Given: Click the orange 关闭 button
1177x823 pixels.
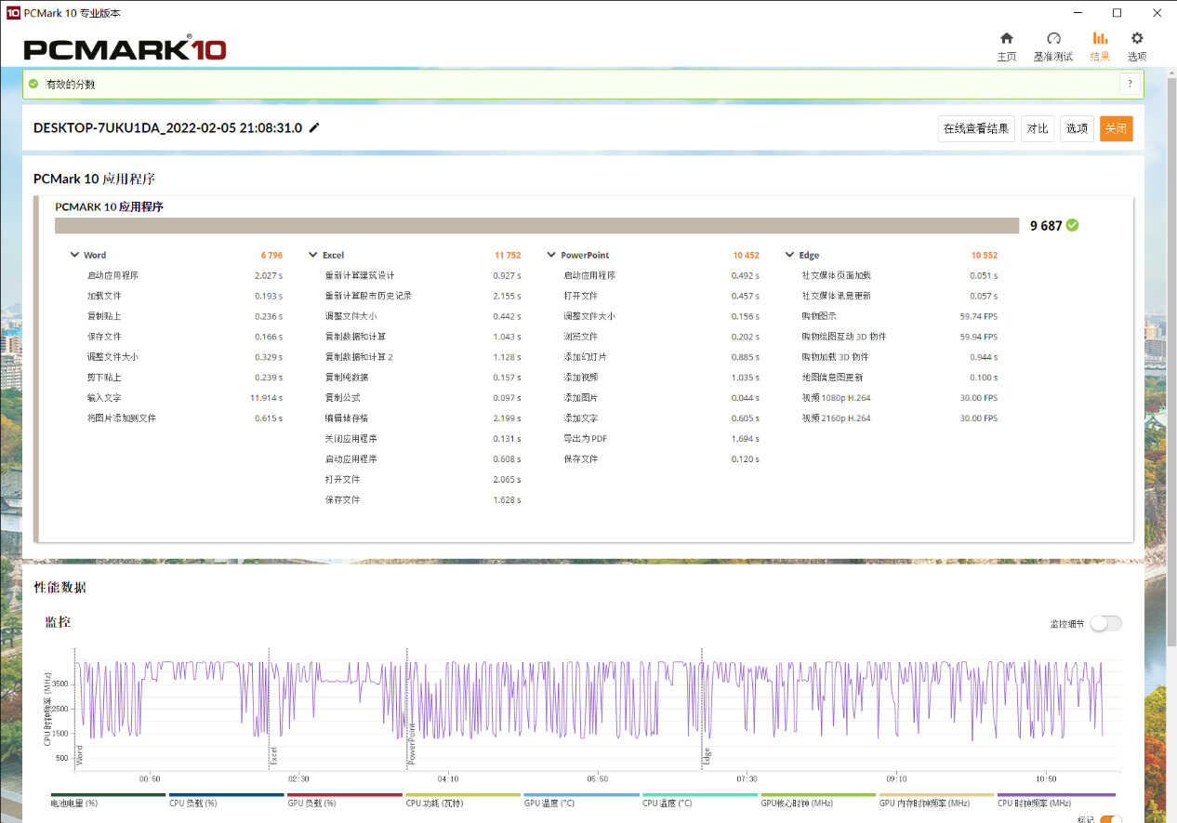Looking at the screenshot, I should pyautogui.click(x=1116, y=128).
